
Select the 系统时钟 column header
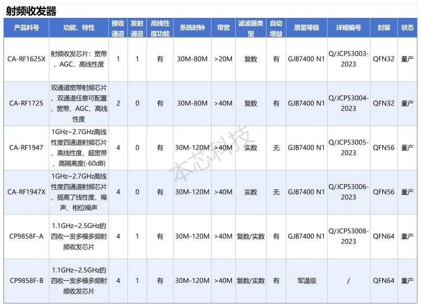pos(192,27)
